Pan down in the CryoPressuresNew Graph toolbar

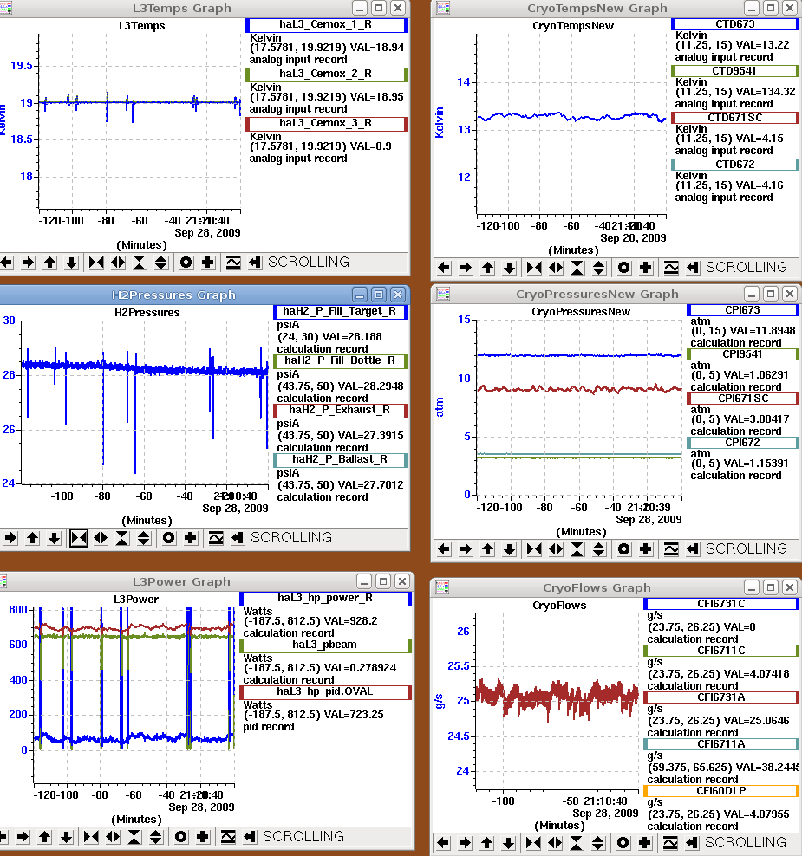[x=510, y=549]
